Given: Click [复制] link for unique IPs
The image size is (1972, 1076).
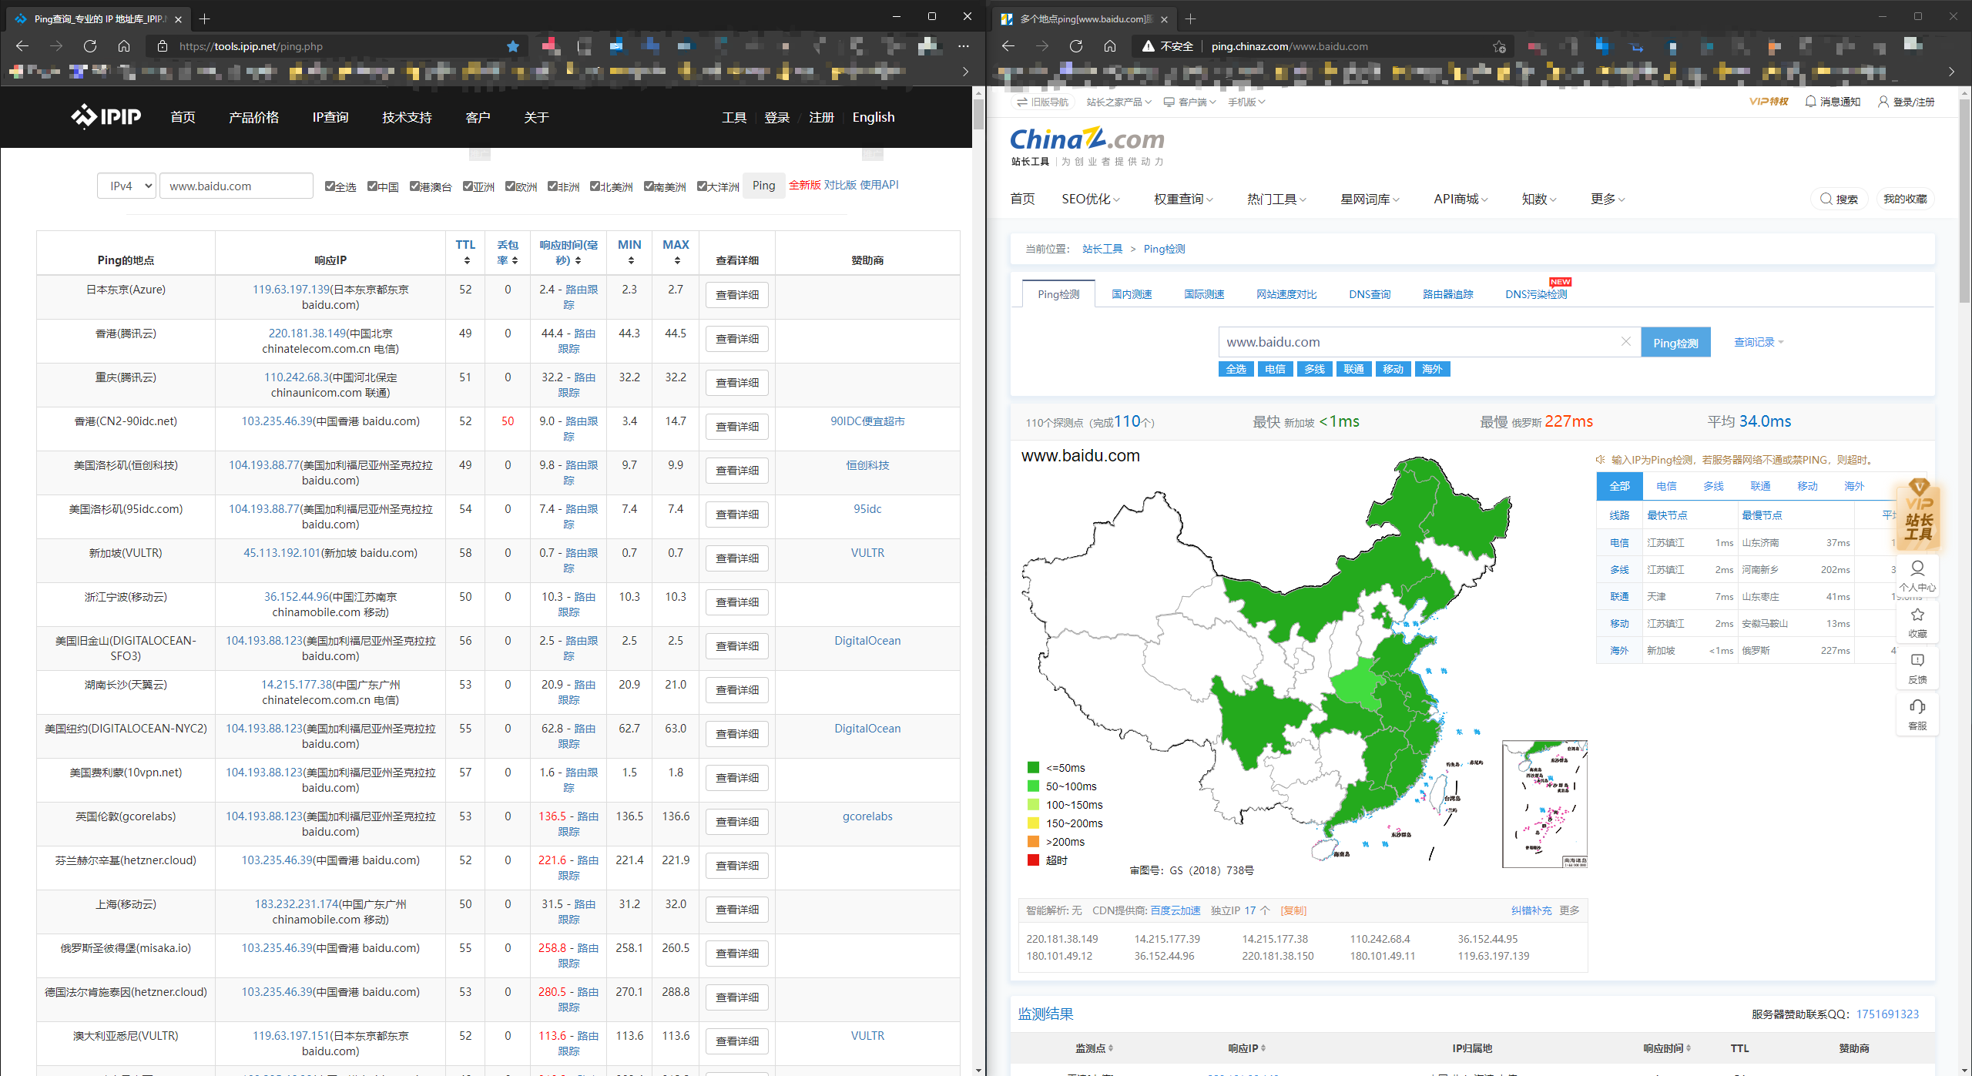Looking at the screenshot, I should tap(1293, 910).
